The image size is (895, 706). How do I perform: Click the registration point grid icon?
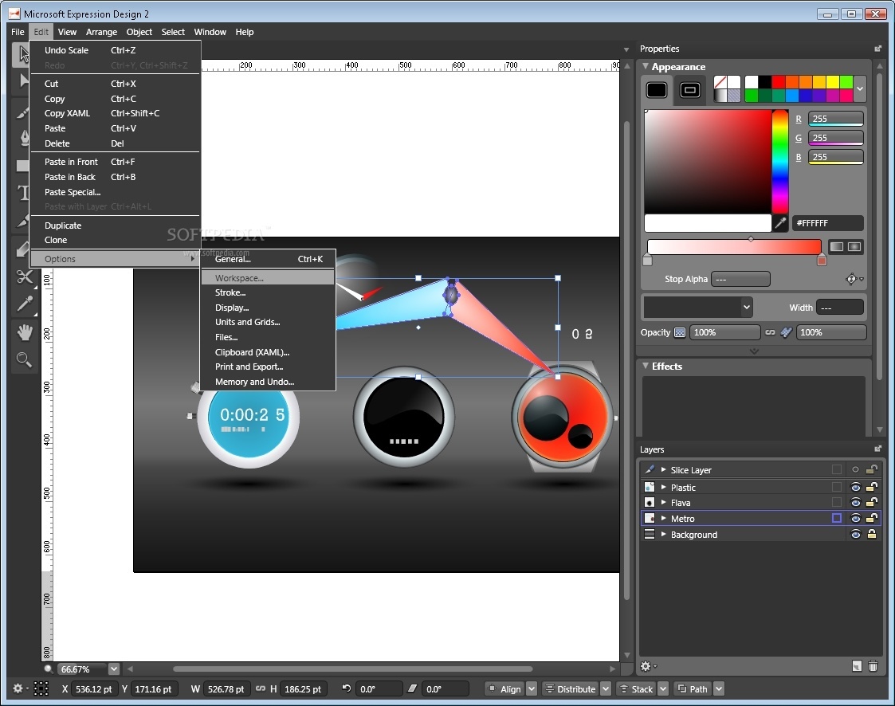coord(41,689)
